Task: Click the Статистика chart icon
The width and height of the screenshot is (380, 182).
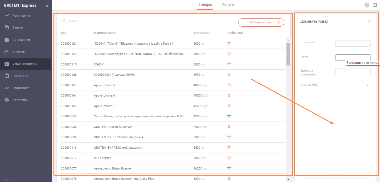Action: click(7, 88)
